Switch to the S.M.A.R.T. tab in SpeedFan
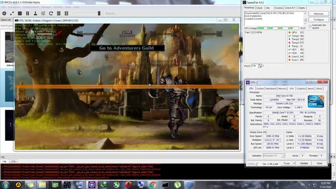336x189 pixels. (290, 8)
